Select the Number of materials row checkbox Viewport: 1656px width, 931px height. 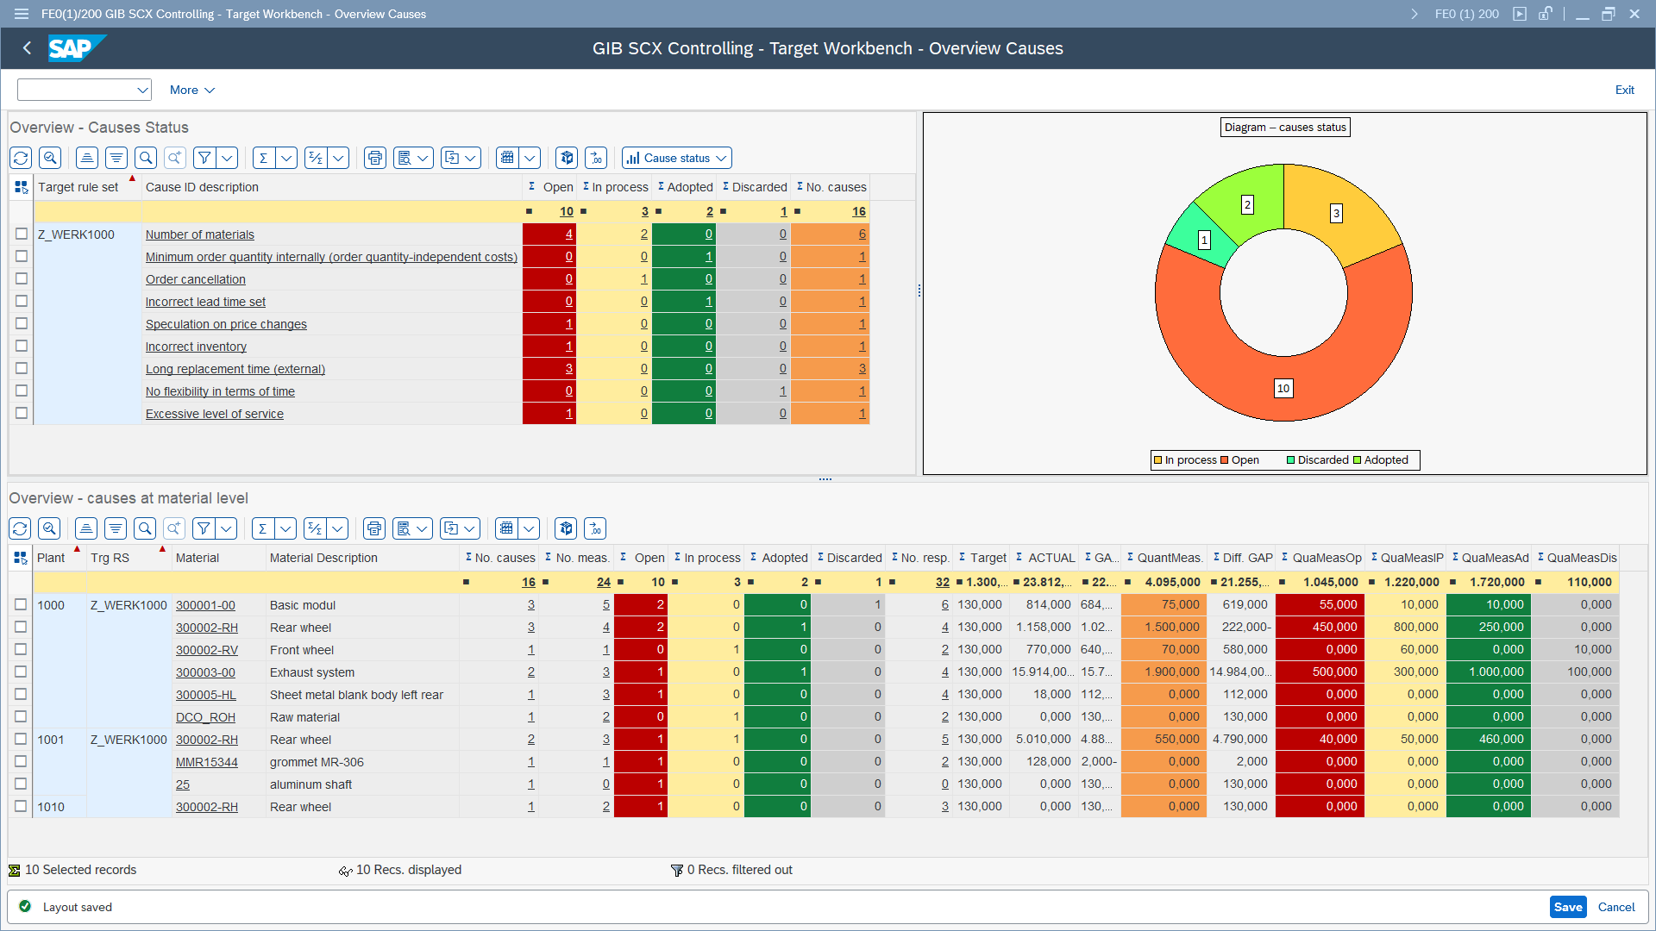tap(22, 234)
